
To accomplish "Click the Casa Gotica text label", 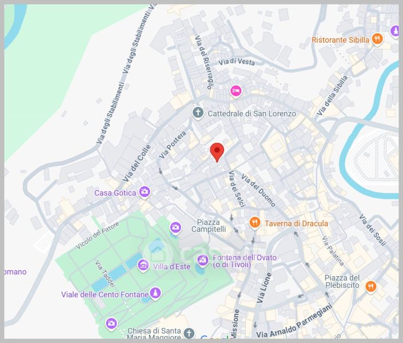I will (115, 193).
